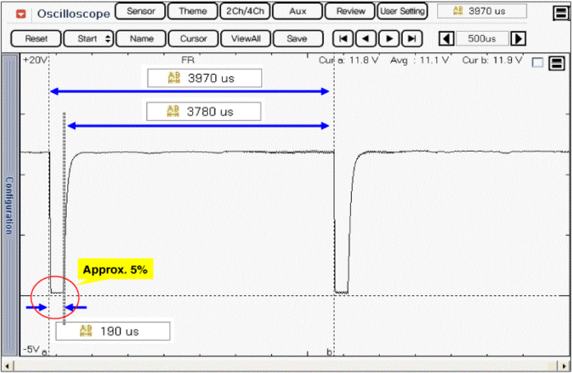Step forward one frame
This screenshot has width=572, height=373.
(389, 39)
